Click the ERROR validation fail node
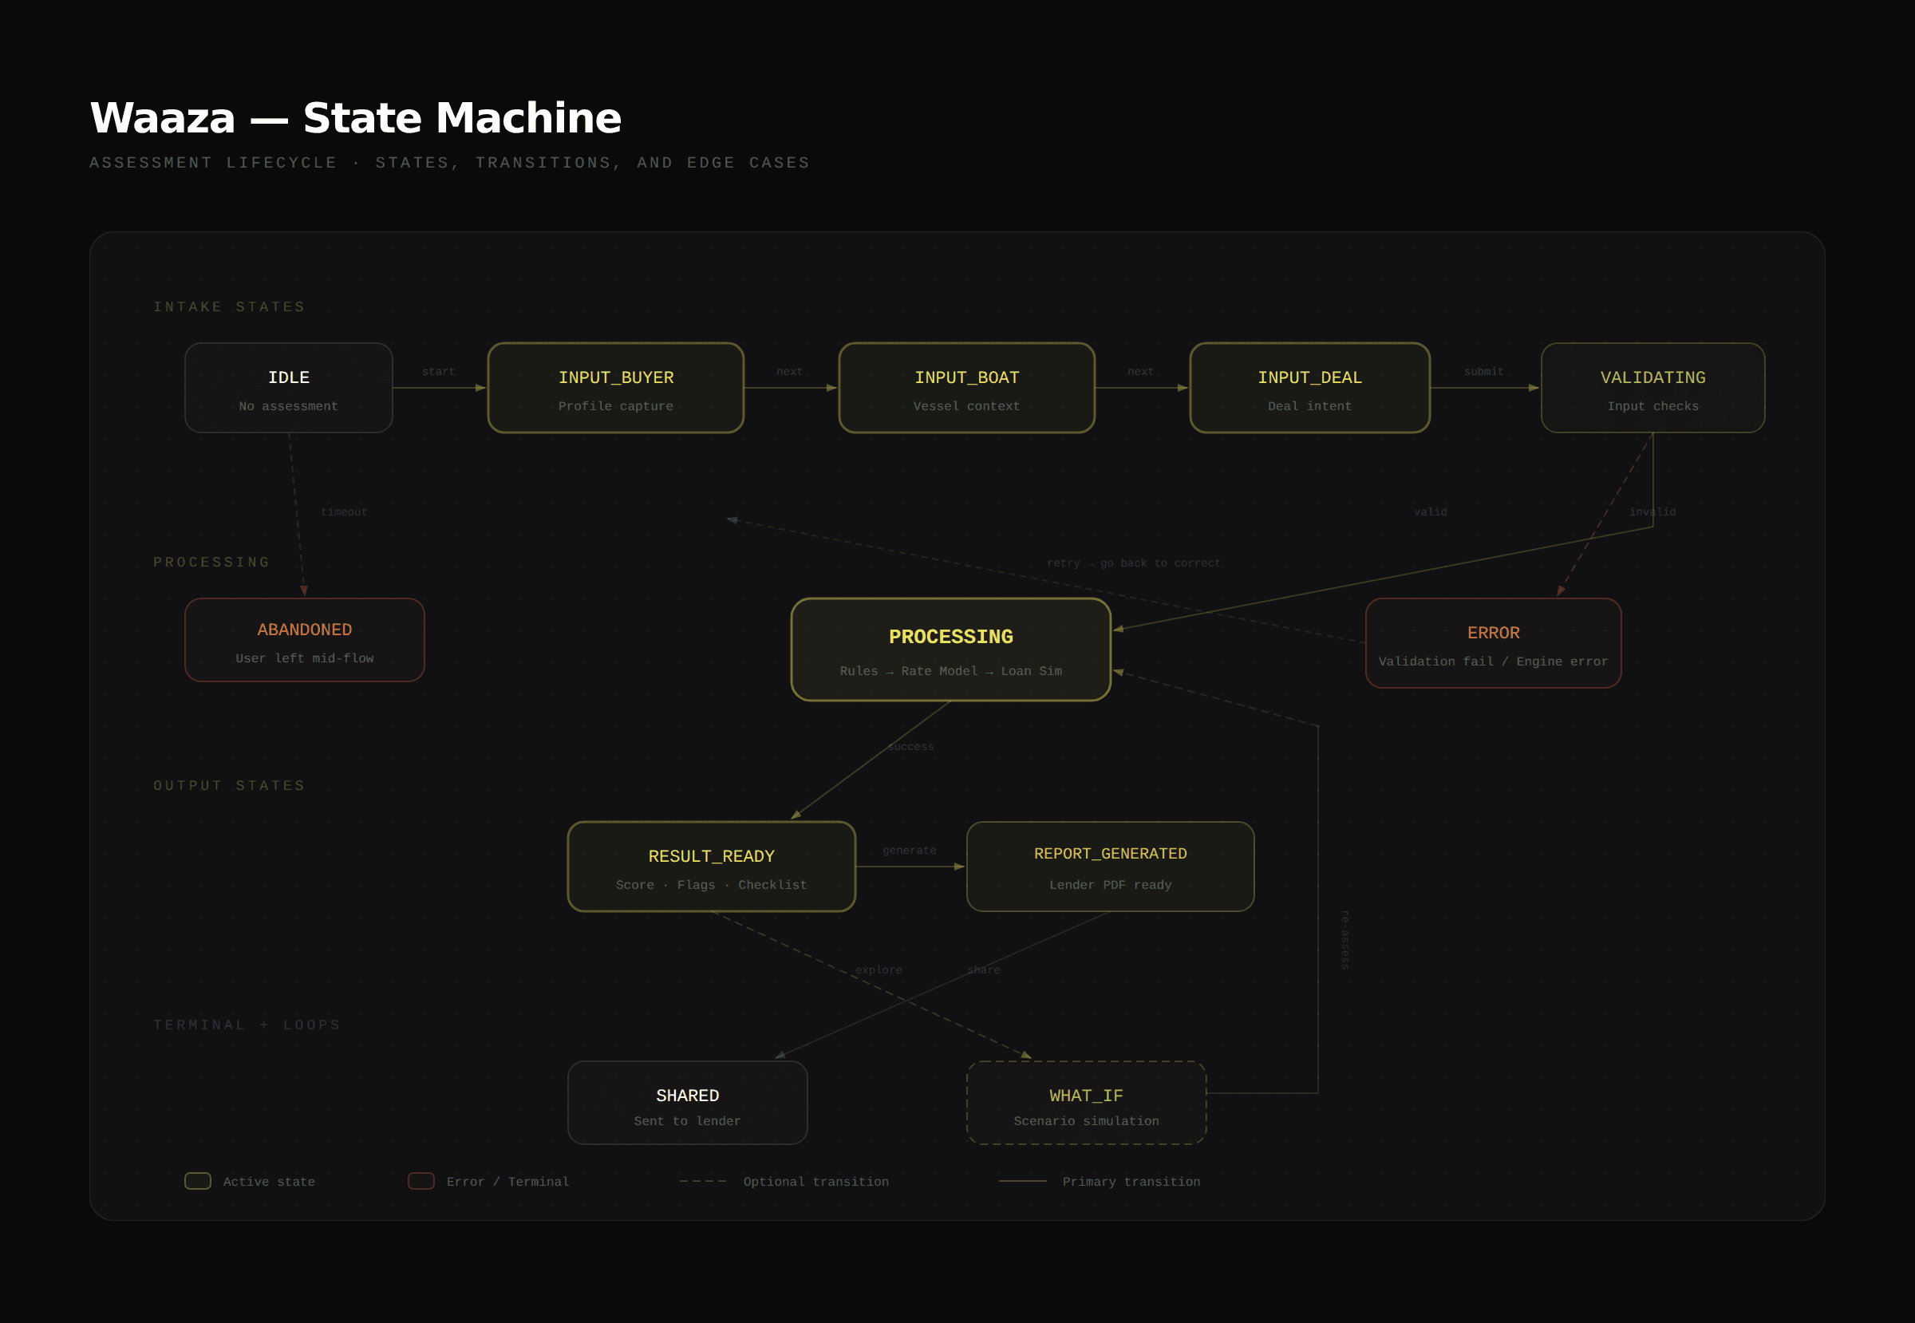Image resolution: width=1915 pixels, height=1323 pixels. click(x=1493, y=642)
